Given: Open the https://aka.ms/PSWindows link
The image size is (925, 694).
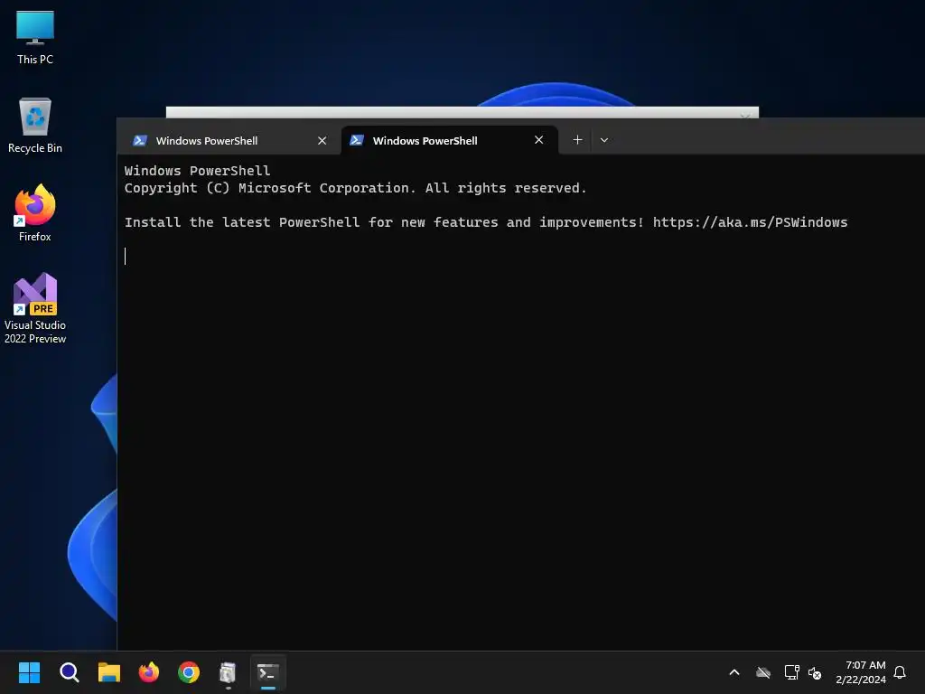Looking at the screenshot, I should tap(750, 222).
